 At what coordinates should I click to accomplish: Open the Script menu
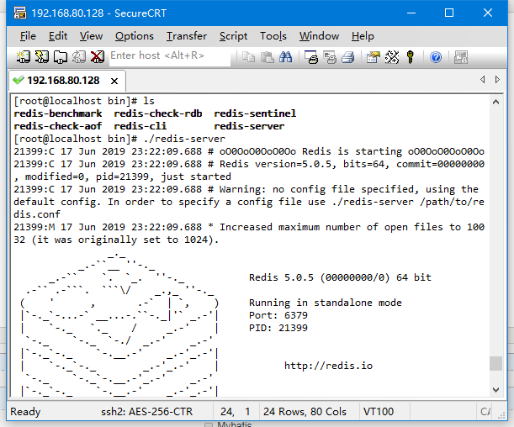(x=233, y=36)
